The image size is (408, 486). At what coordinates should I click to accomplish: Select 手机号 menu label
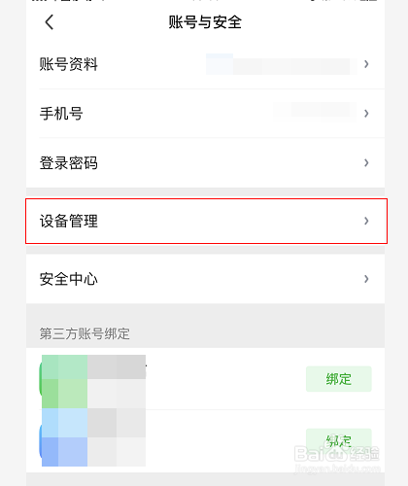pos(61,114)
